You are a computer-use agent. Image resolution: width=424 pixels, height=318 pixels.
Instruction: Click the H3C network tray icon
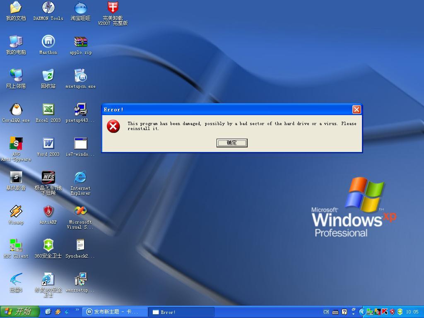[370, 312]
